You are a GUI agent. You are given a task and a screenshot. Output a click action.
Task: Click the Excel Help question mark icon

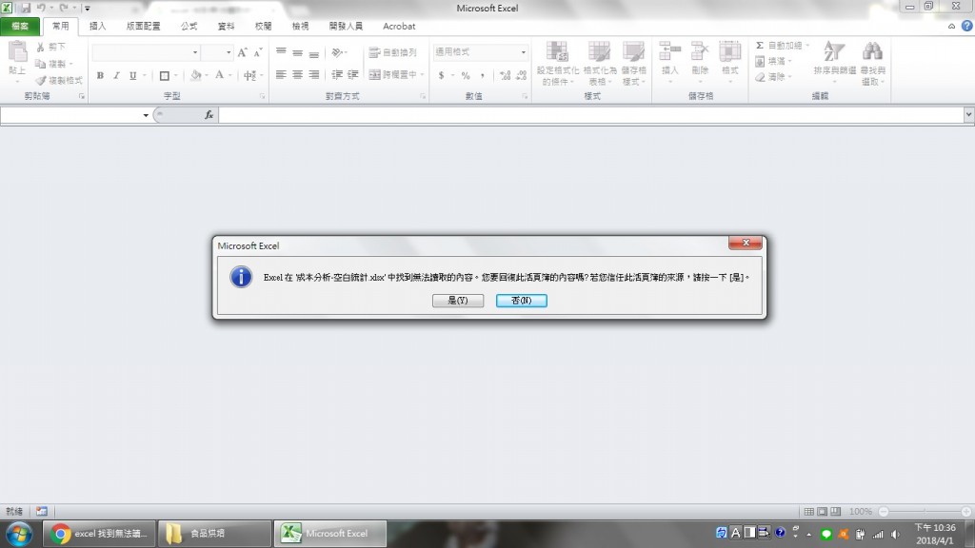(x=966, y=26)
